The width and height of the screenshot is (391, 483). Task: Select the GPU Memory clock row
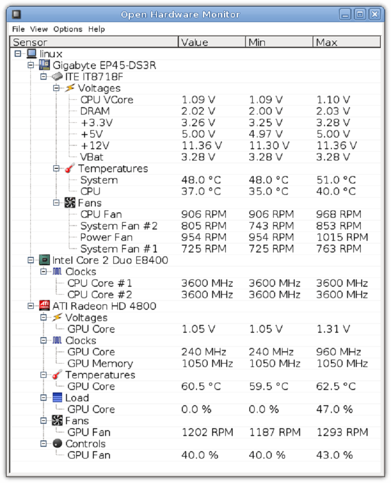[x=195, y=363]
